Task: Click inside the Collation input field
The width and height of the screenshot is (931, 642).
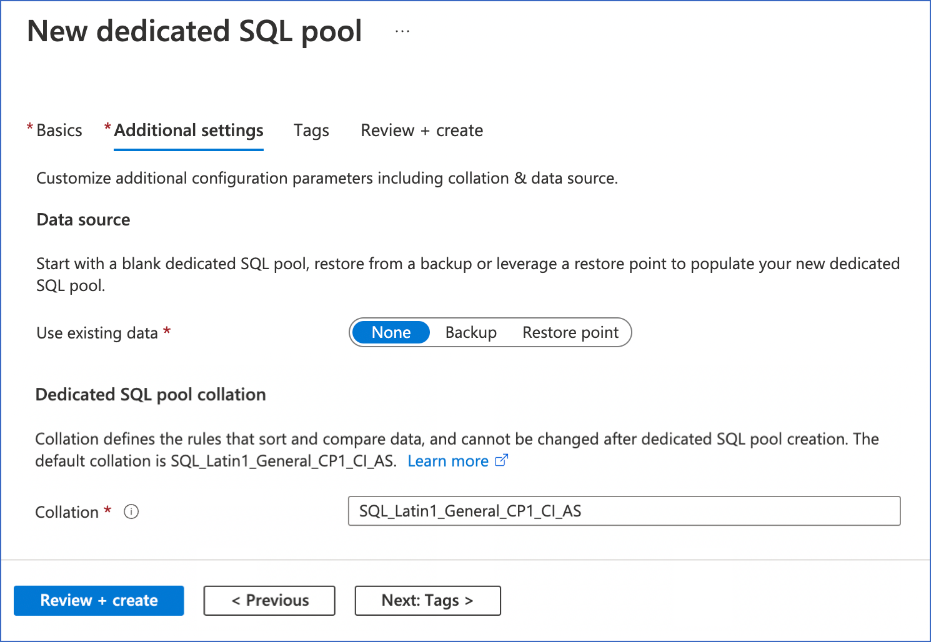Action: click(x=624, y=511)
